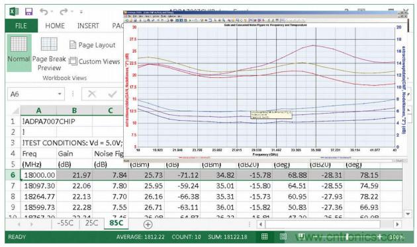Select the -55C worksheet tab

point(65,223)
